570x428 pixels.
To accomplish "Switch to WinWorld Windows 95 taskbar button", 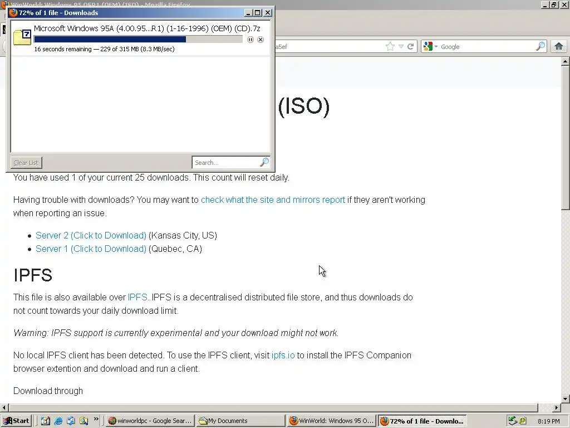I will tap(332, 421).
